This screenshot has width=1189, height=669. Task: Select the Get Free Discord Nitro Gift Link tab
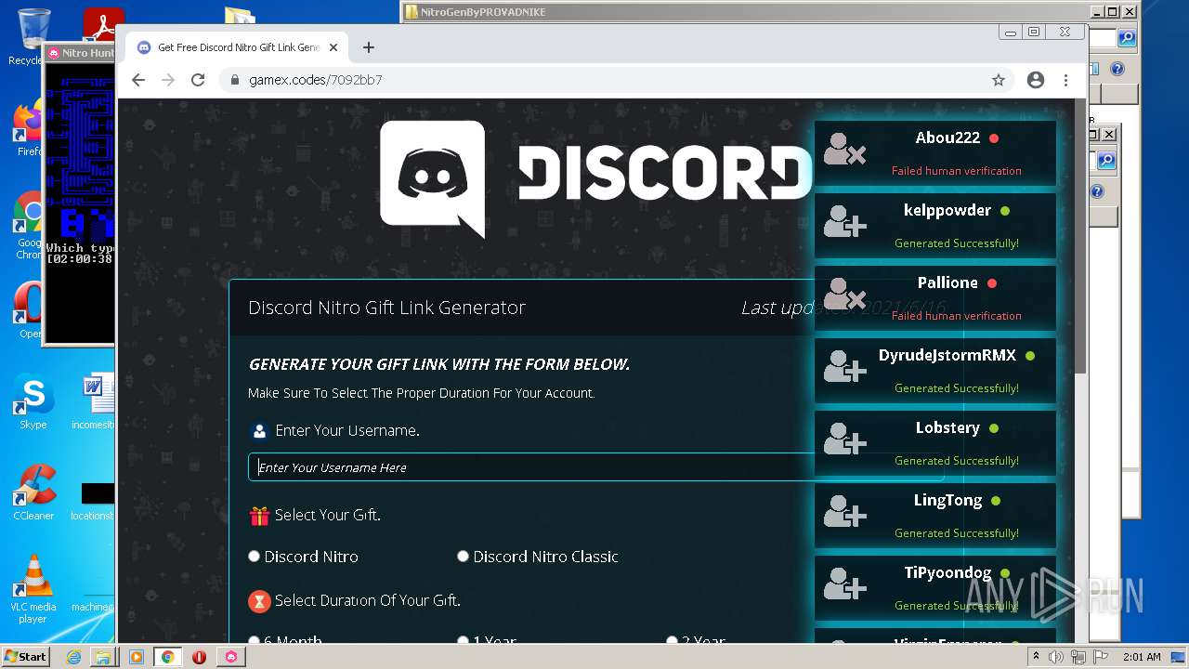tap(239, 47)
